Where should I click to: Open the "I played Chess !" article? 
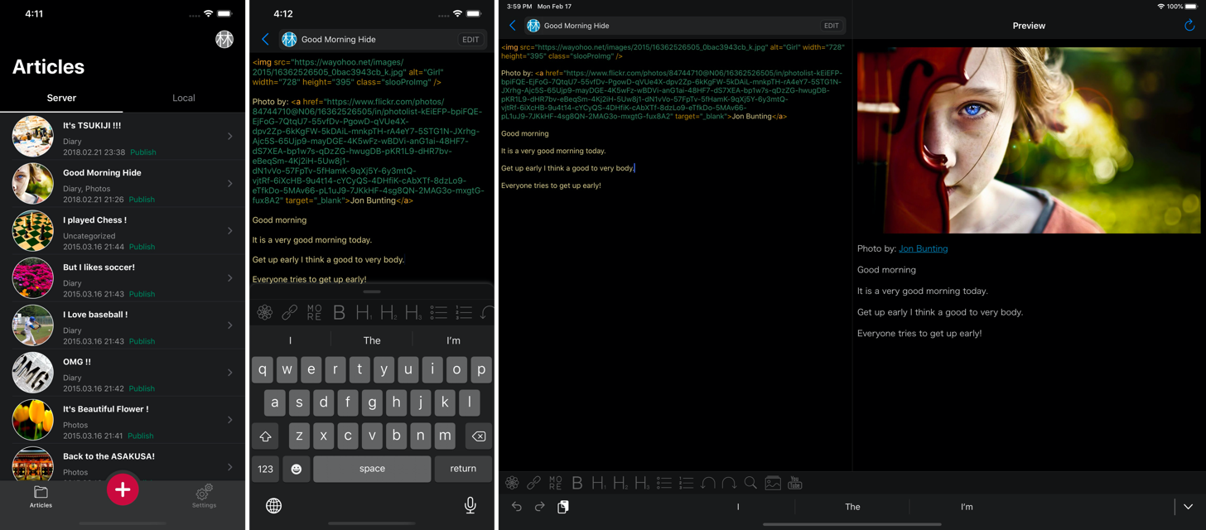(x=123, y=231)
